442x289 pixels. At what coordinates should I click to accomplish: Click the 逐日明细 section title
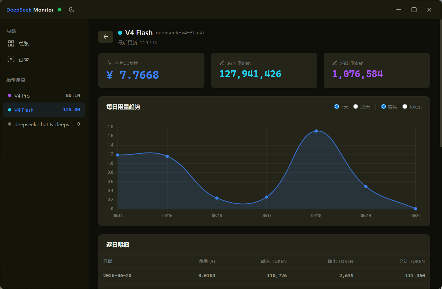point(118,245)
